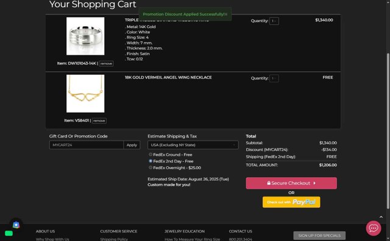Viewport: 390px width, 241px height.
Task: Click the Shipping (FedEx 2nd Day) label
Action: (271, 157)
